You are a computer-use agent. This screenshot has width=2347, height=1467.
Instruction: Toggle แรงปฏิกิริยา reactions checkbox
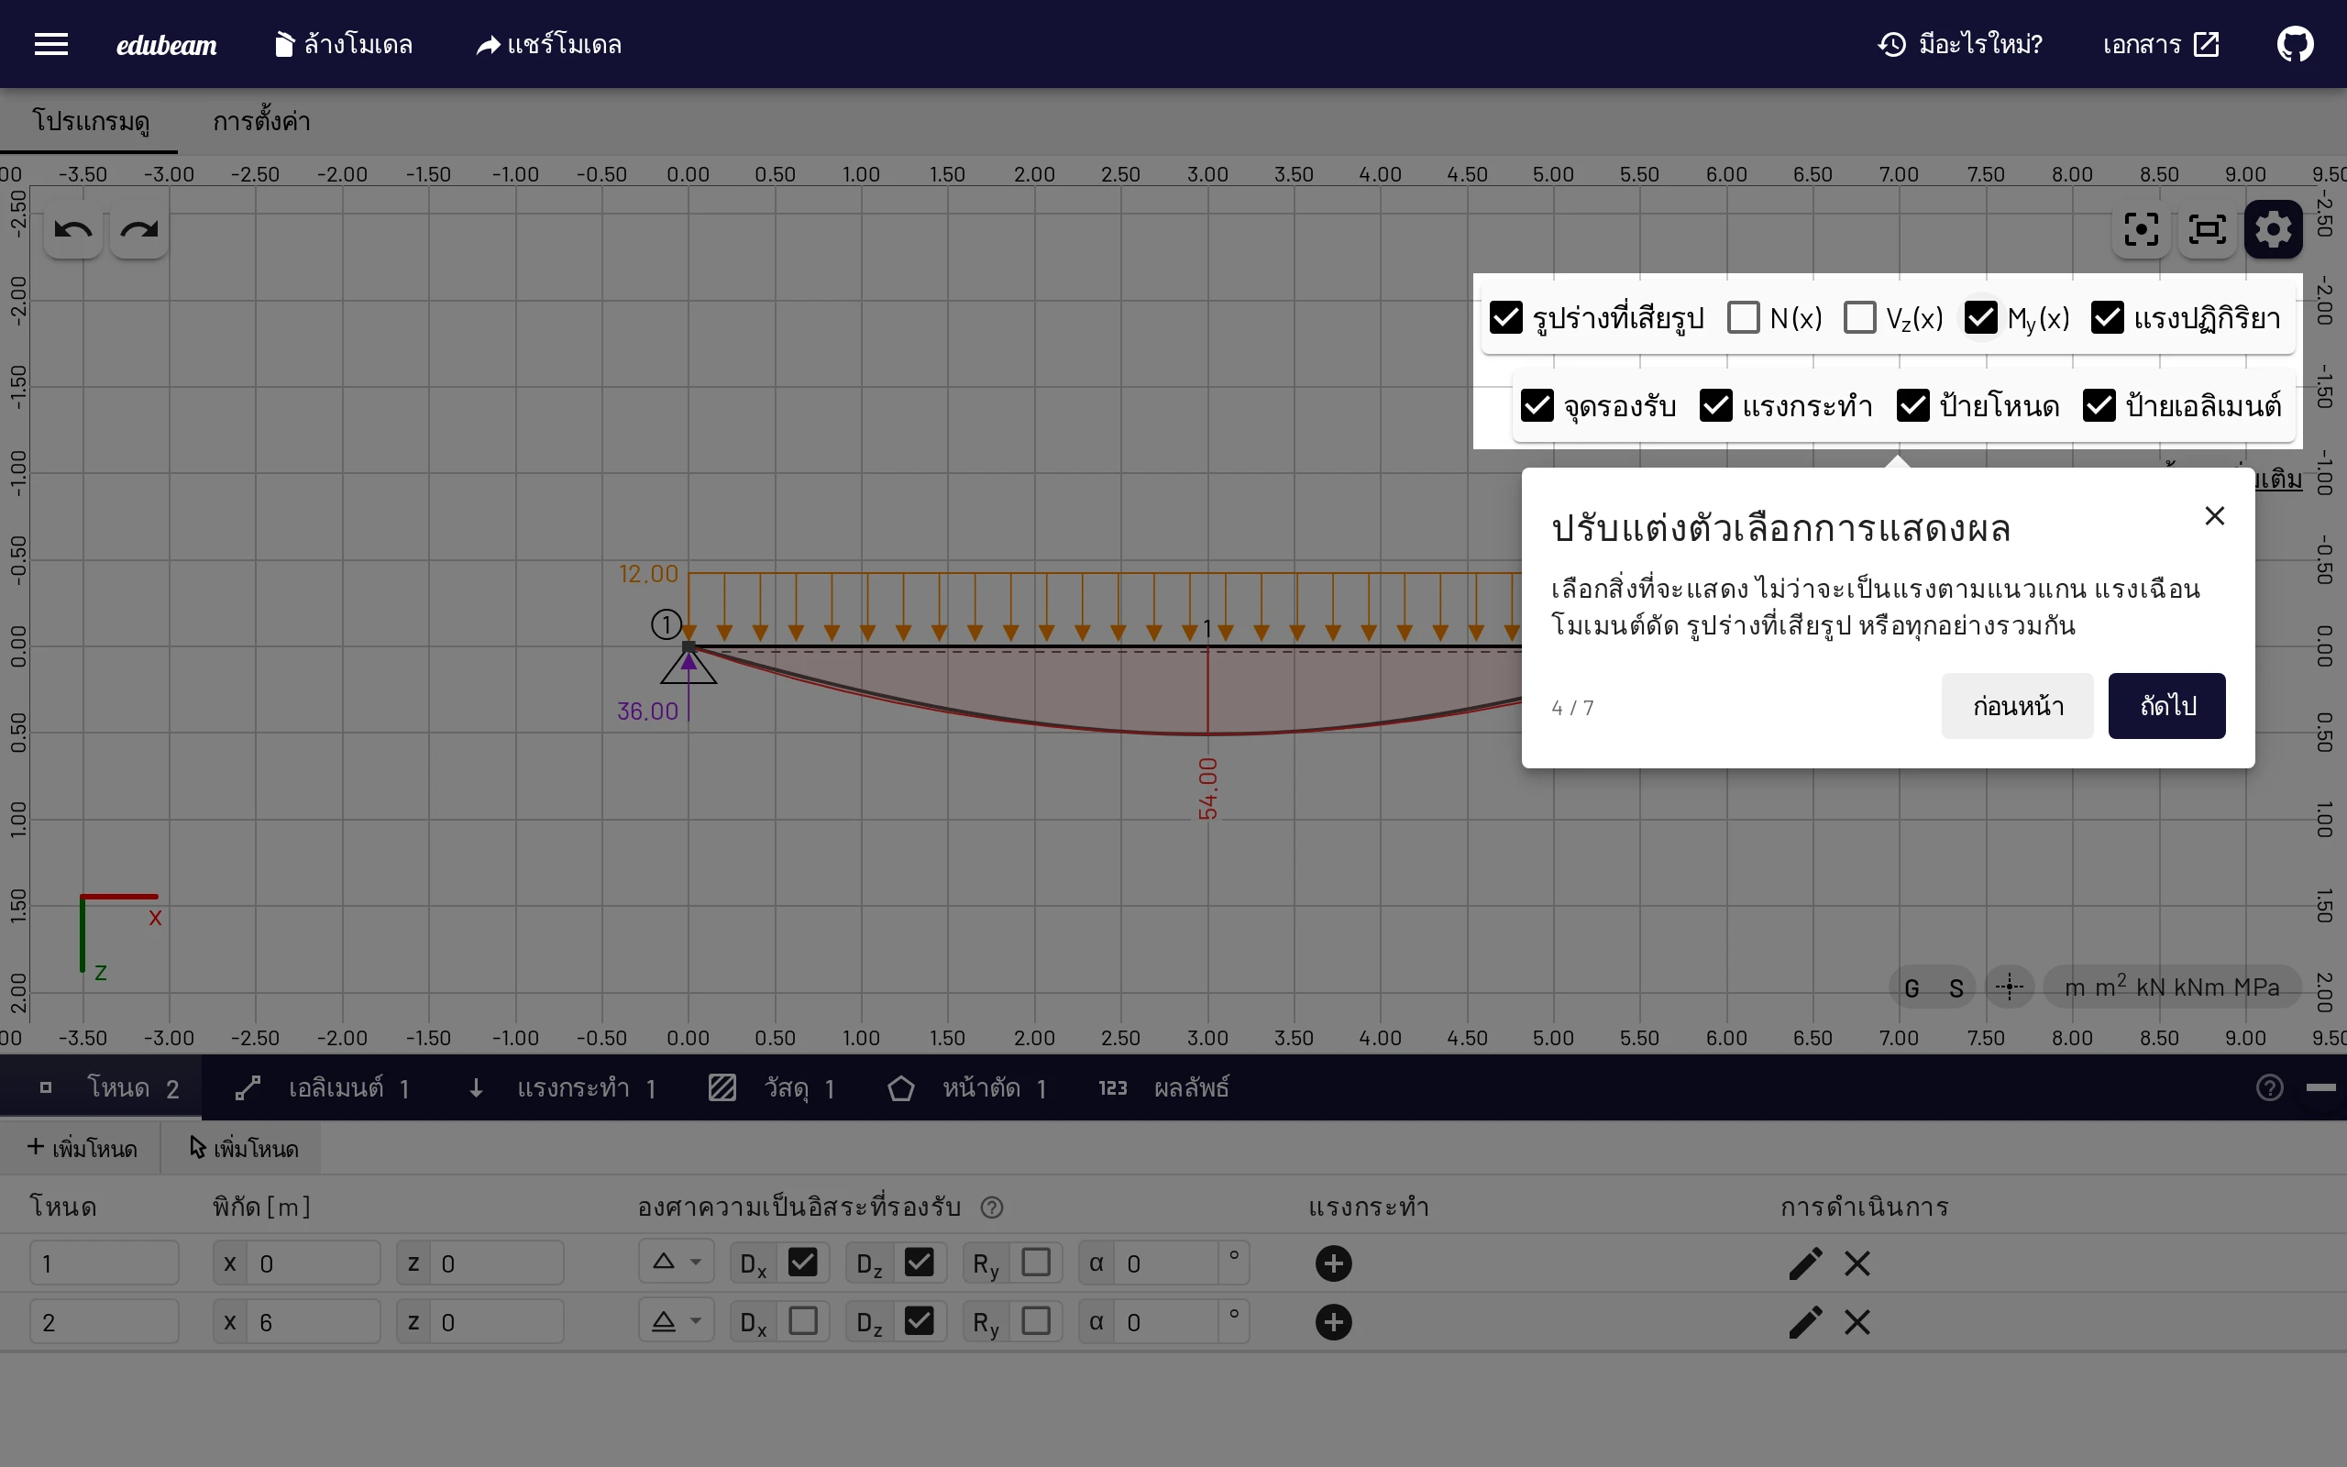pyautogui.click(x=2108, y=317)
